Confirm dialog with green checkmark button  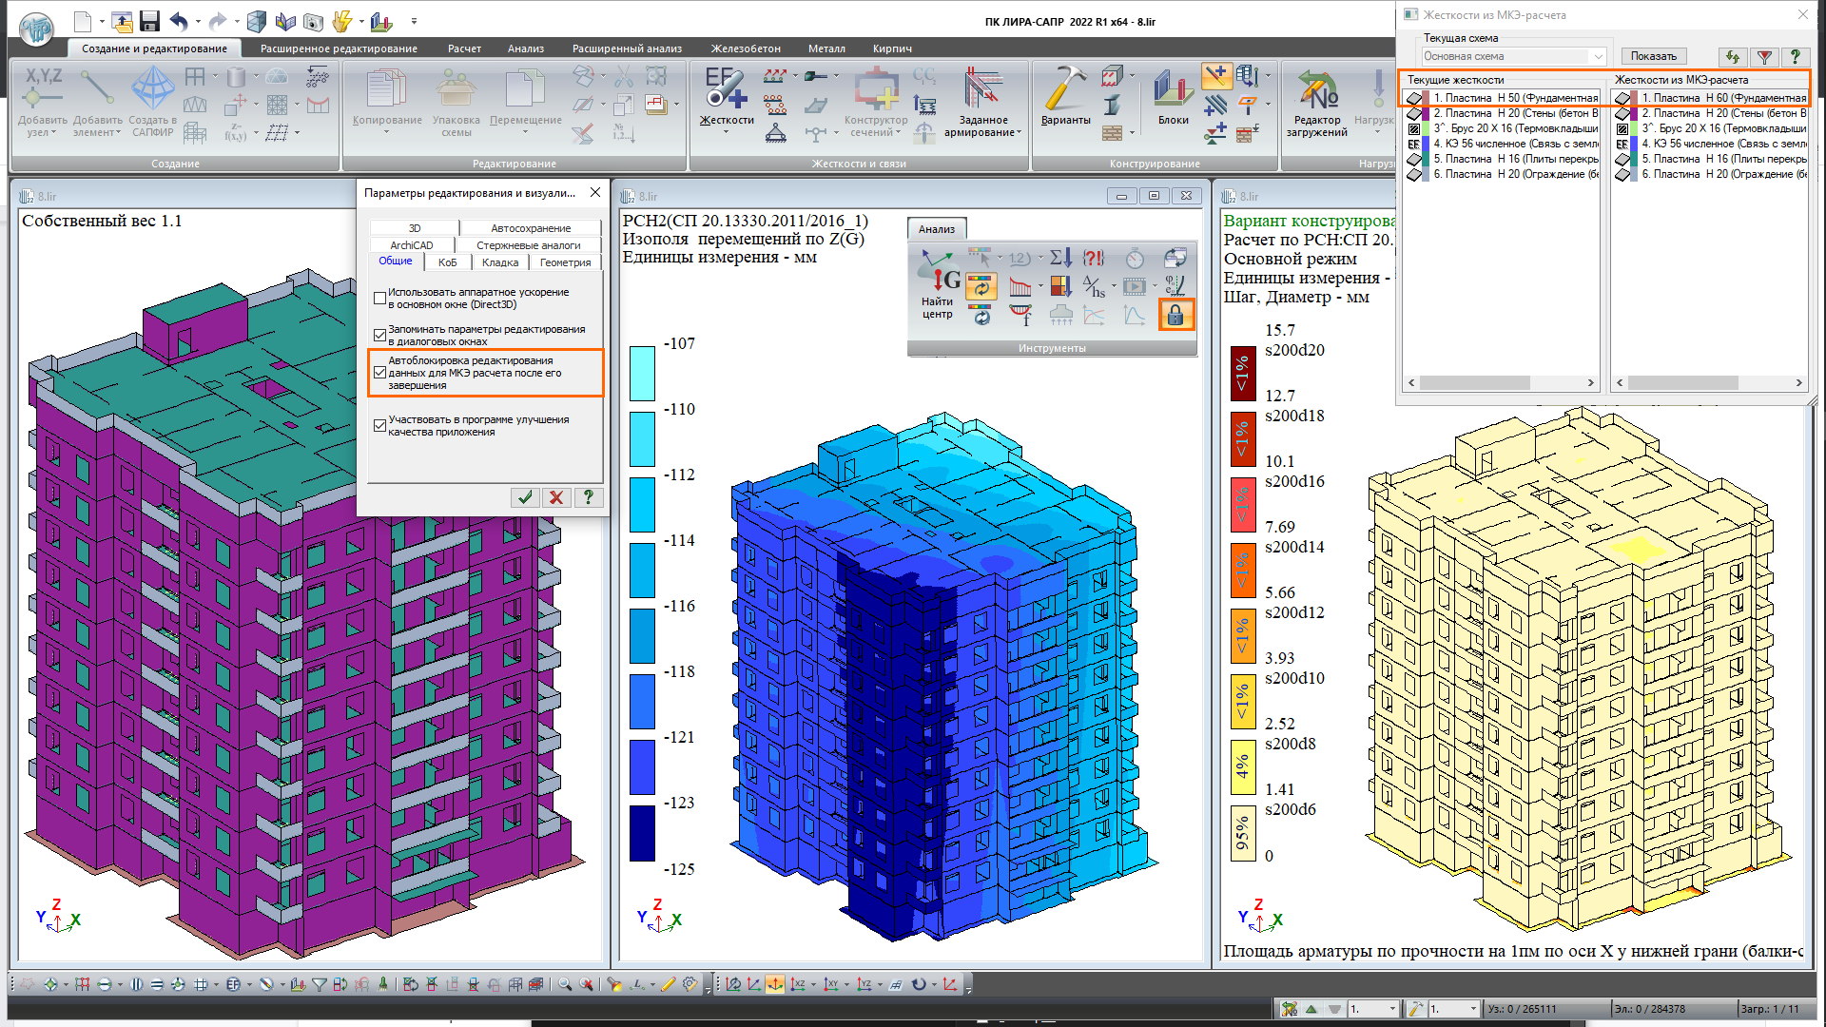pos(525,497)
